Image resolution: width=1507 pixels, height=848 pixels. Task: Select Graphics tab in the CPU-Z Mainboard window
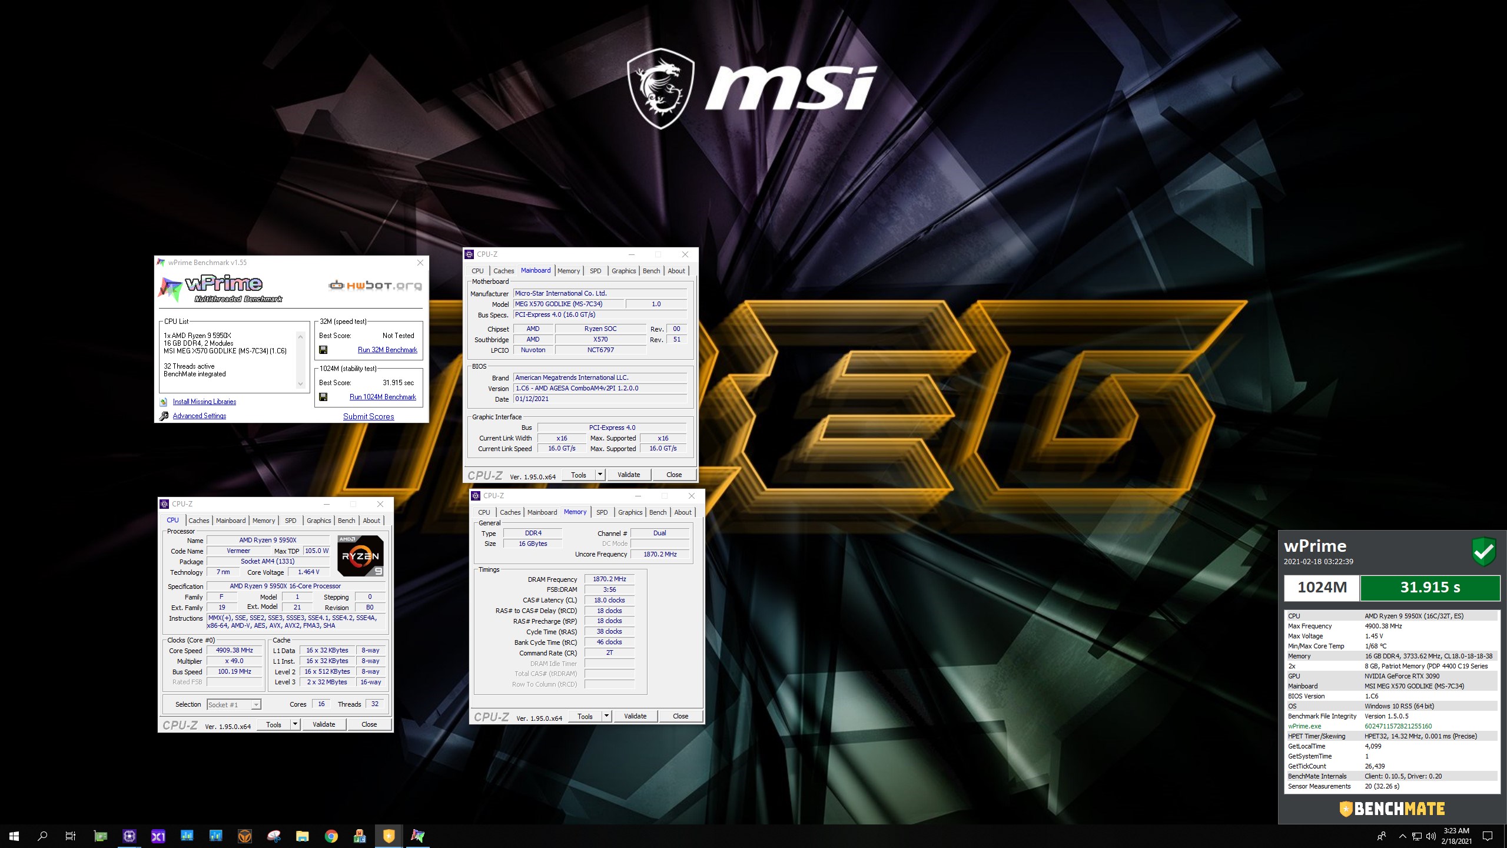click(624, 271)
